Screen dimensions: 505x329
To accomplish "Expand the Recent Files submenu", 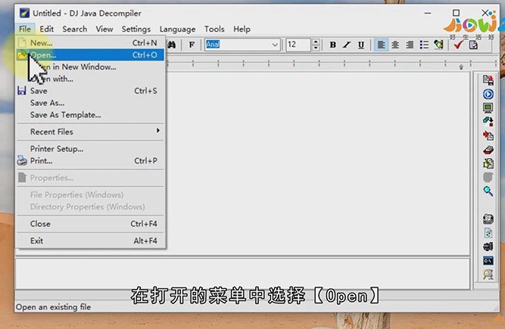I will 90,132.
